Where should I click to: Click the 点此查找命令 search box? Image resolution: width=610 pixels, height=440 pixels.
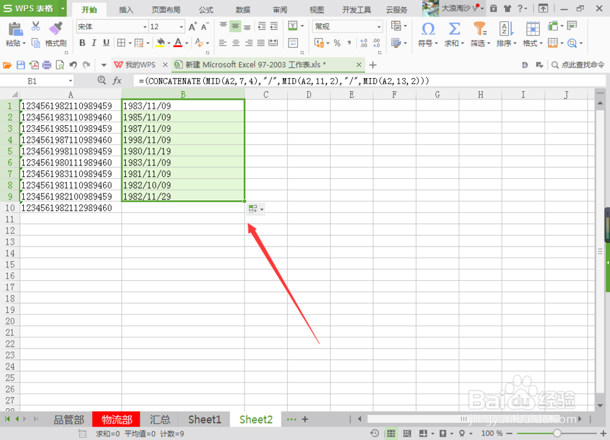[578, 65]
